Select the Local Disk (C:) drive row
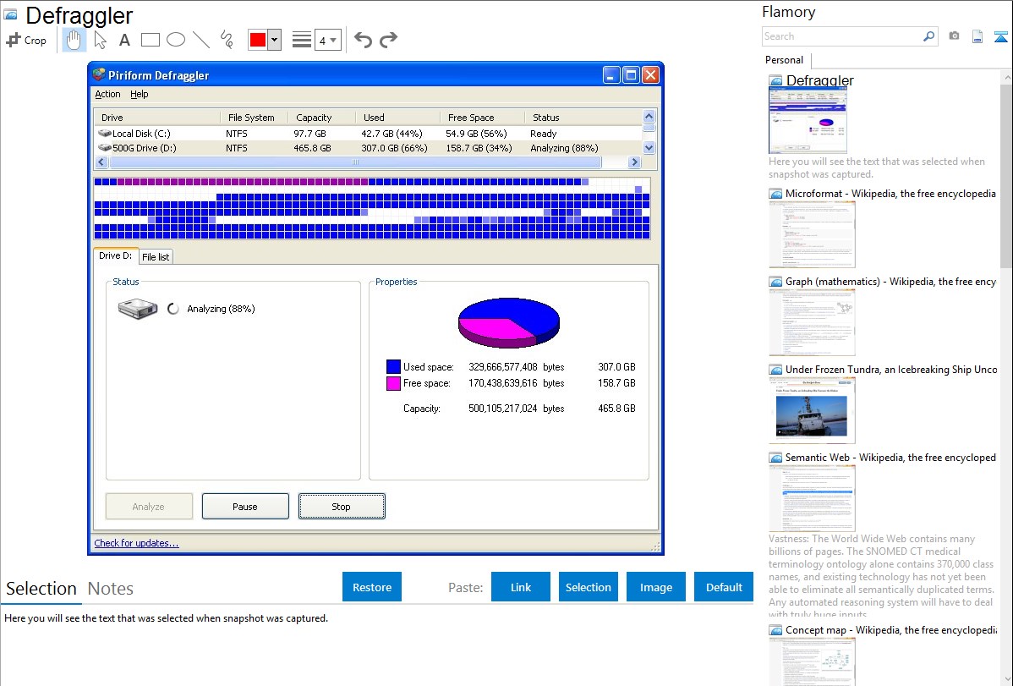 tap(368, 133)
